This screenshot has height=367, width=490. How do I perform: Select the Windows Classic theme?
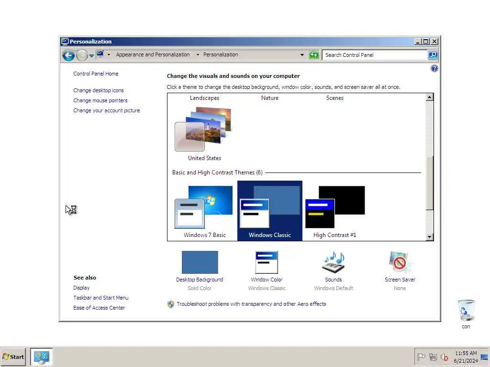[270, 211]
